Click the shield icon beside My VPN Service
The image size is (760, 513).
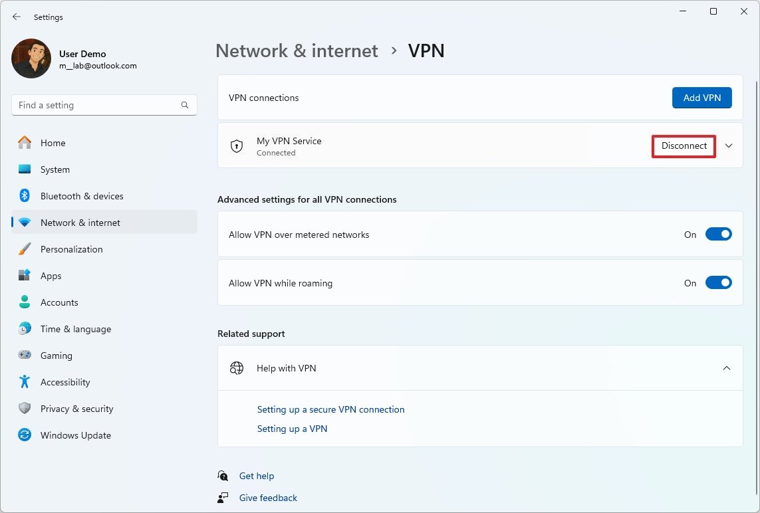coord(237,146)
